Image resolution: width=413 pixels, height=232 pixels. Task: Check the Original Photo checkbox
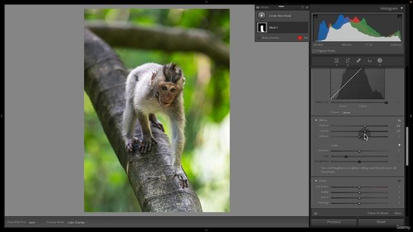pyautogui.click(x=314, y=51)
